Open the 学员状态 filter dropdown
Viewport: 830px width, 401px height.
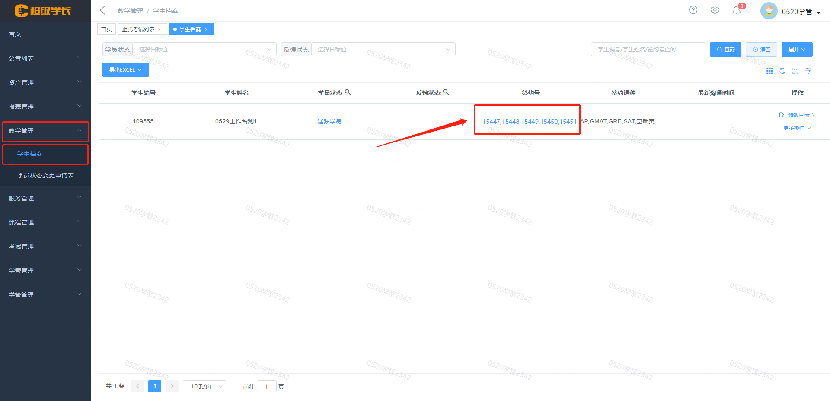(204, 49)
